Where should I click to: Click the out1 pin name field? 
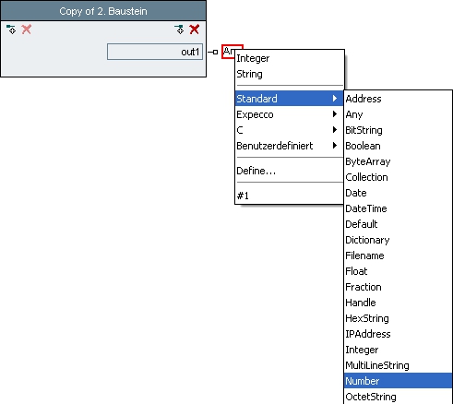[x=155, y=52]
